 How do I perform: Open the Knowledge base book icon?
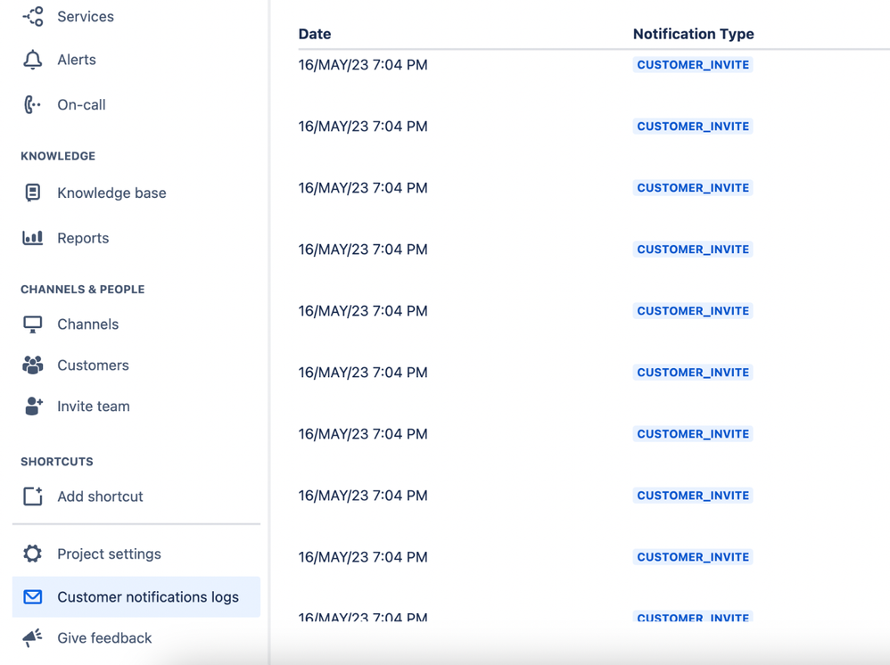[x=32, y=193]
